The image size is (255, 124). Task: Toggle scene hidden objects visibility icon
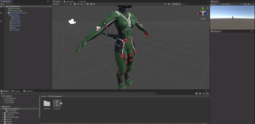coord(88,4)
